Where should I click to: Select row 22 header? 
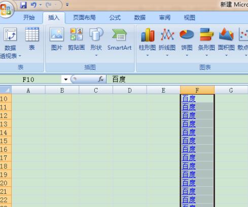click(6, 200)
